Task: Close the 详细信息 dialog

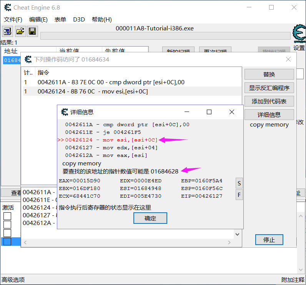Action: coord(232,112)
